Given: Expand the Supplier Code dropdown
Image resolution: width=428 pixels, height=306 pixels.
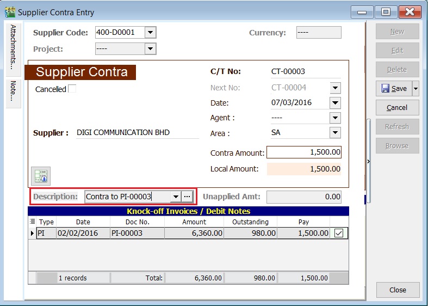Looking at the screenshot, I should 151,33.
